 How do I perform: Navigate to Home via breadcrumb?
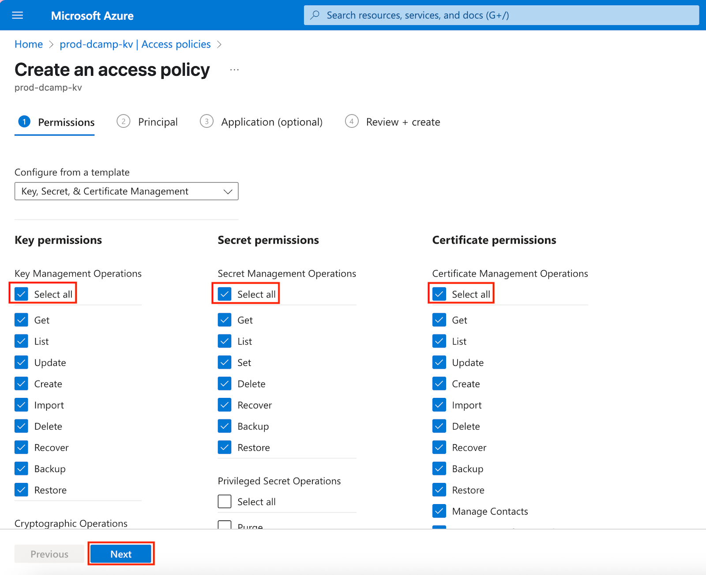28,44
